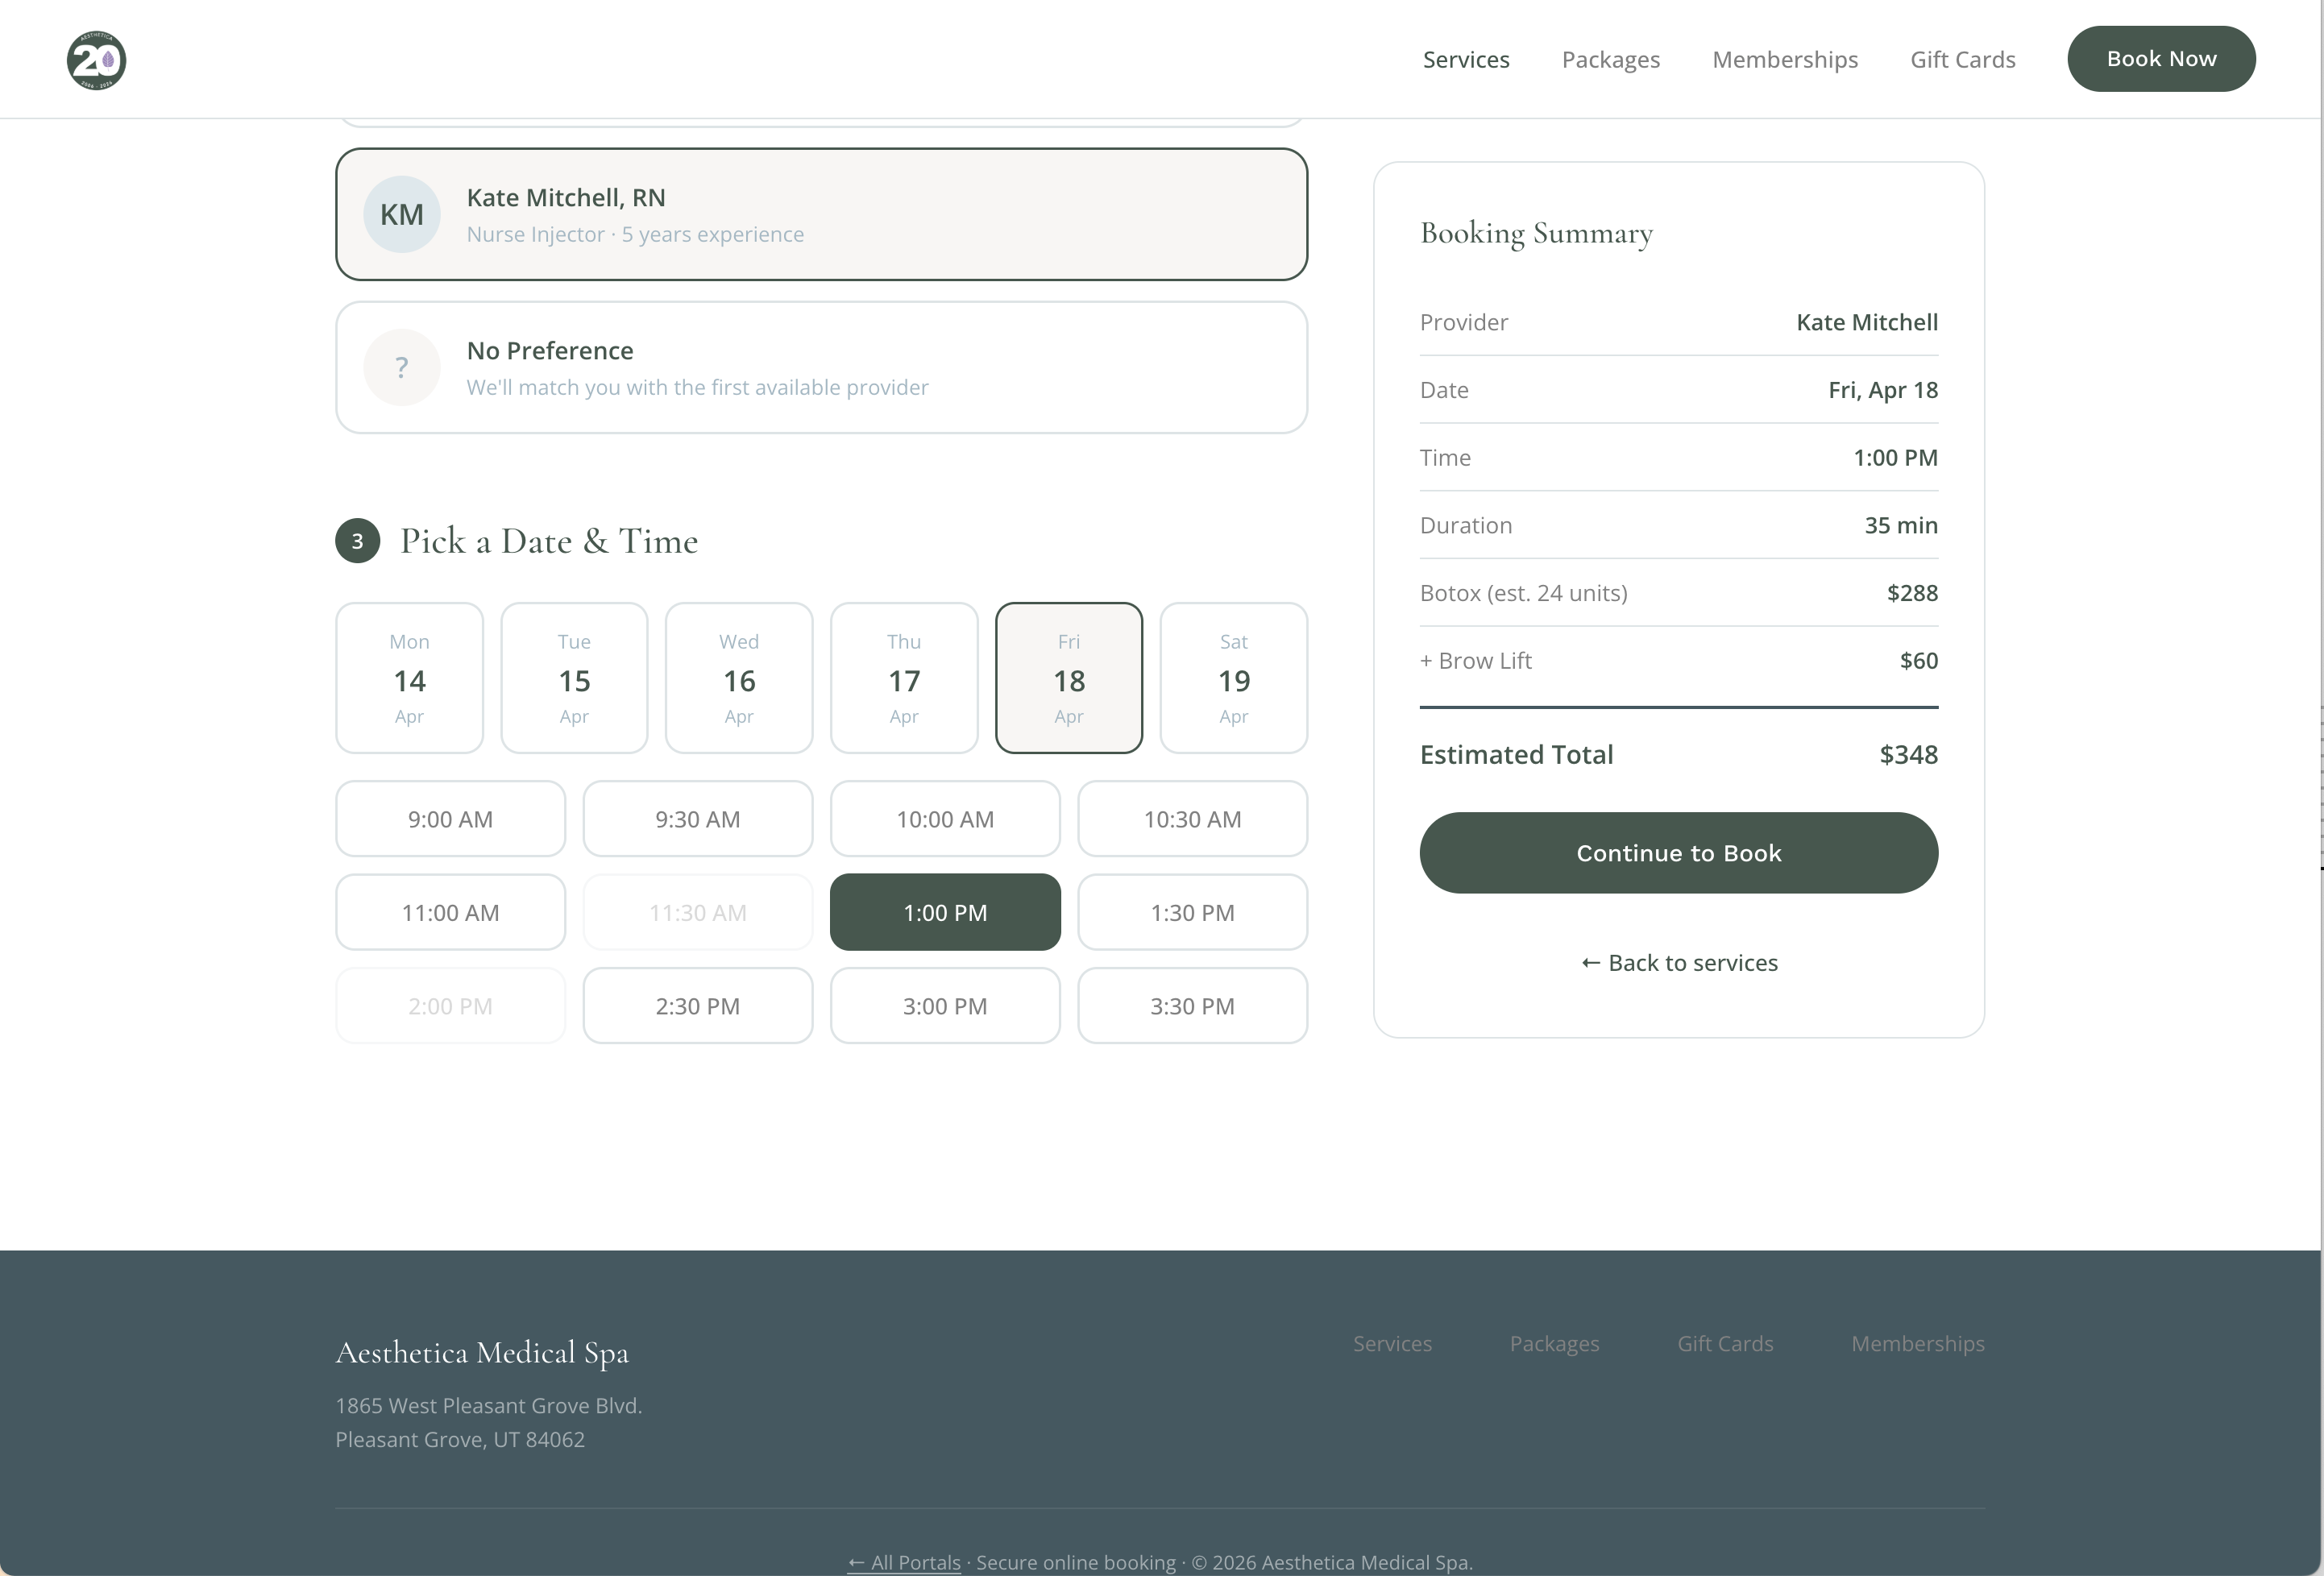Follow the All Portals link
This screenshot has height=1576, width=2324.
click(904, 1562)
